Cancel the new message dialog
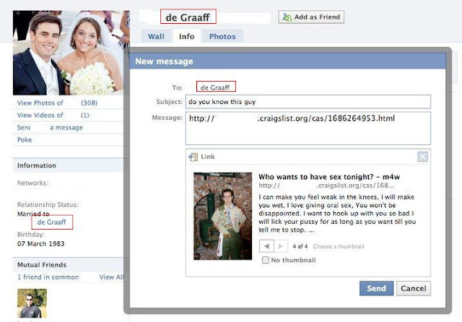 tap(414, 288)
